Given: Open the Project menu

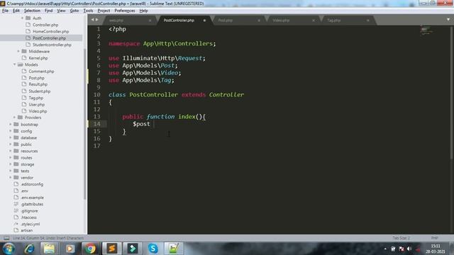Looking at the screenshot, I should tap(104, 11).
